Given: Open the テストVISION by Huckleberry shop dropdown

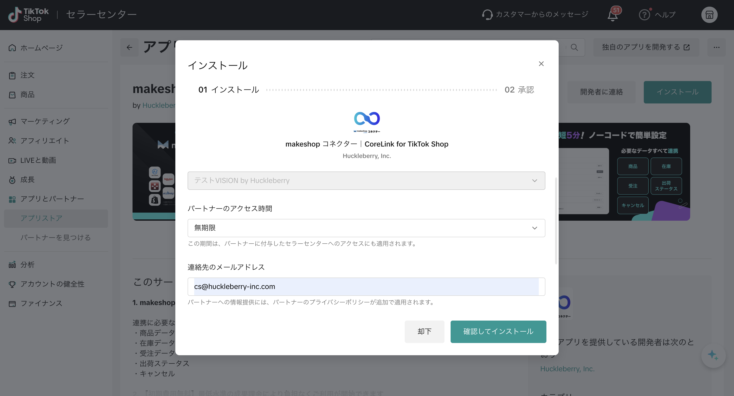Looking at the screenshot, I should coord(366,181).
